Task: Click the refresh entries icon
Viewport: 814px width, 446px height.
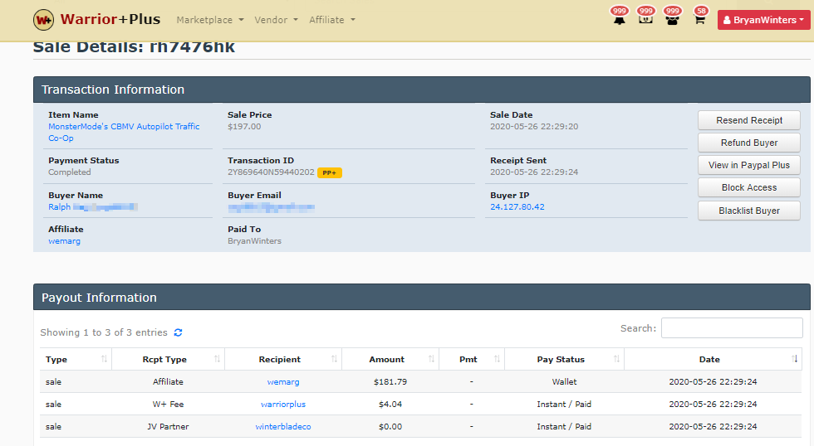Action: coord(178,332)
